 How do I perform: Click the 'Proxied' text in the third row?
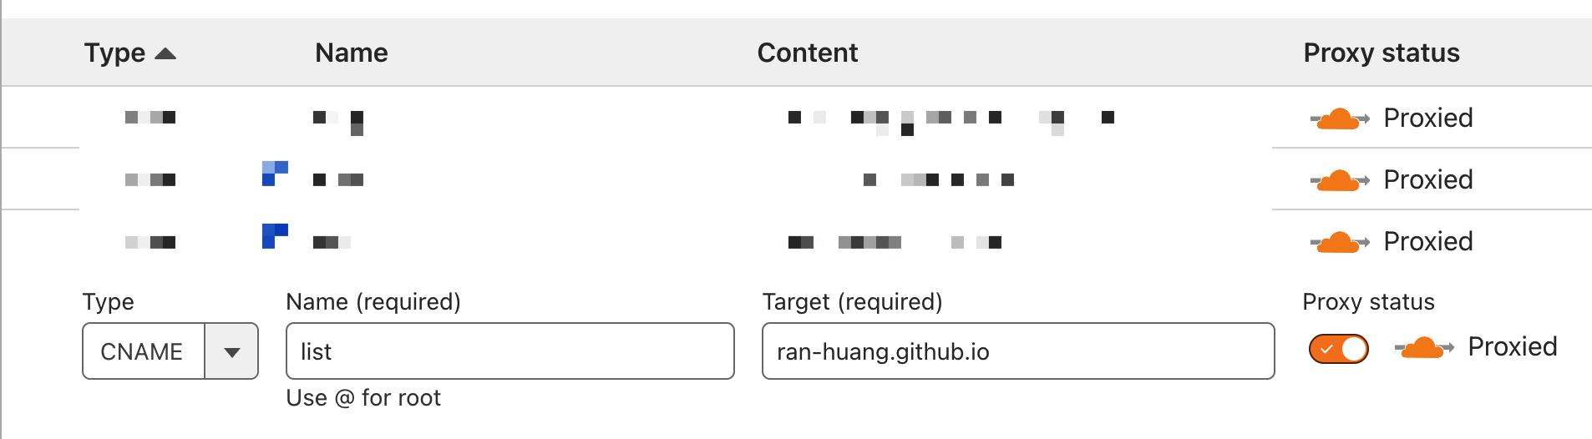click(1427, 242)
